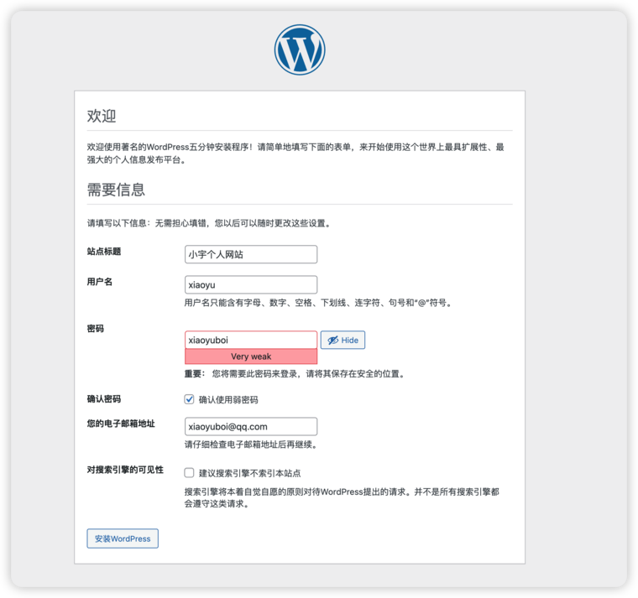The image size is (638, 598).
Task: Click the username field containing xiaoyu
Action: [x=251, y=284]
